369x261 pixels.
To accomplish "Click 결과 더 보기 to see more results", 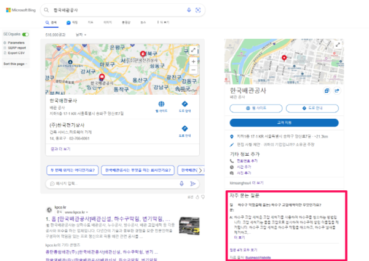I will pos(60,149).
